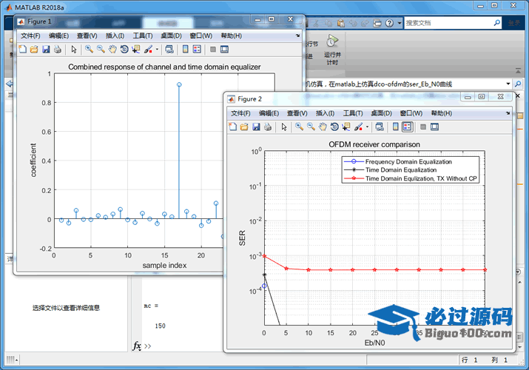Click Save icon in Figure 1 toolbar
The image size is (529, 370).
tap(46, 50)
